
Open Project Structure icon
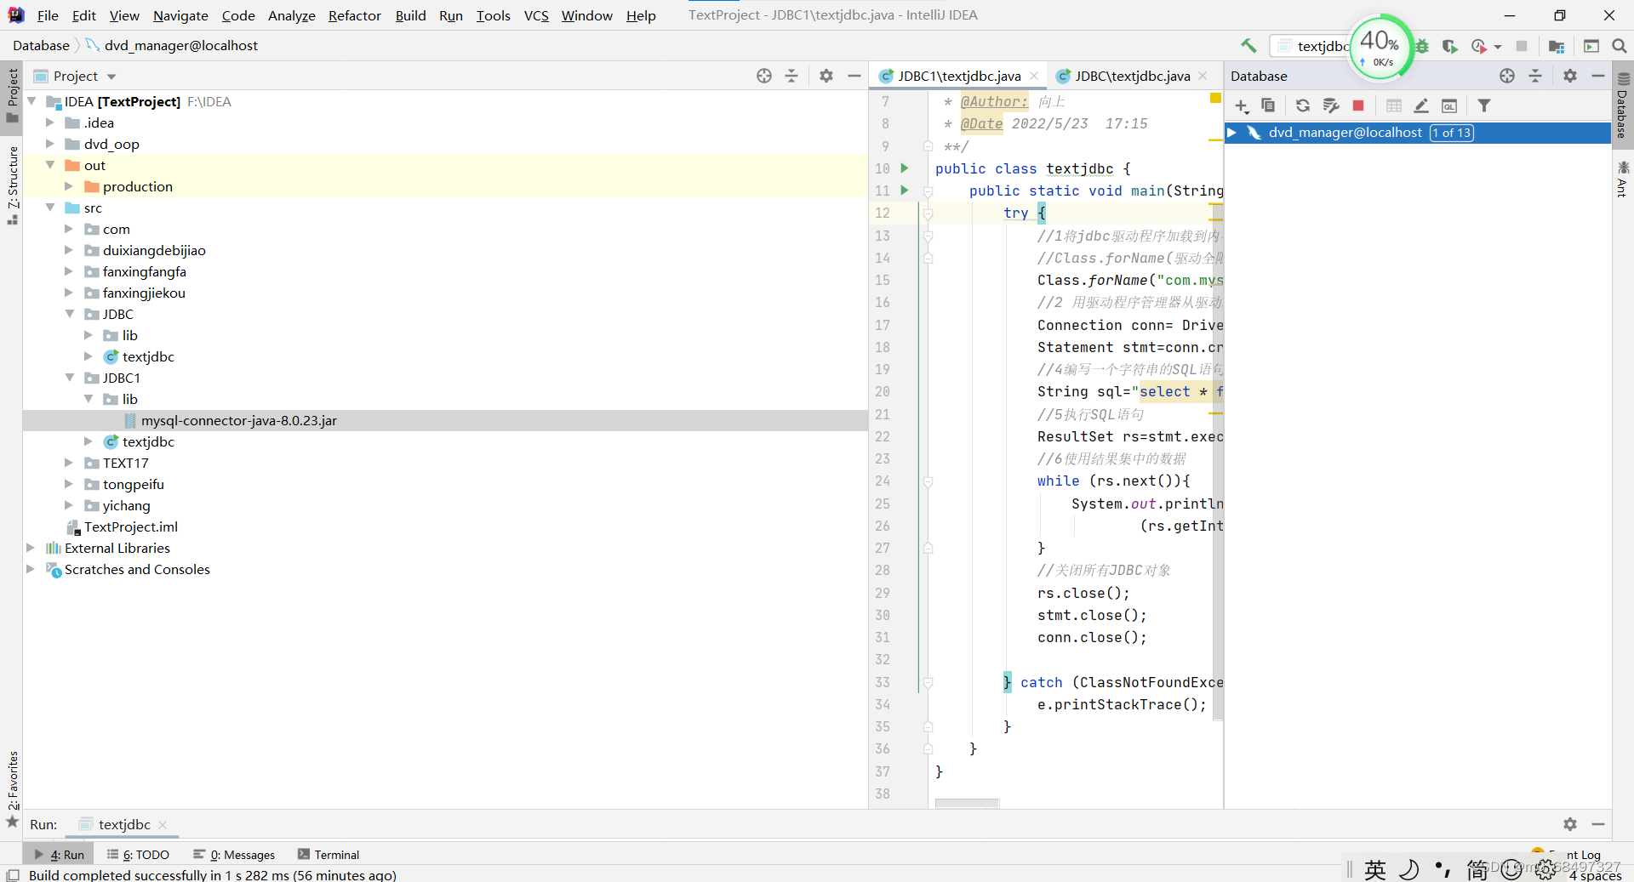(1557, 46)
